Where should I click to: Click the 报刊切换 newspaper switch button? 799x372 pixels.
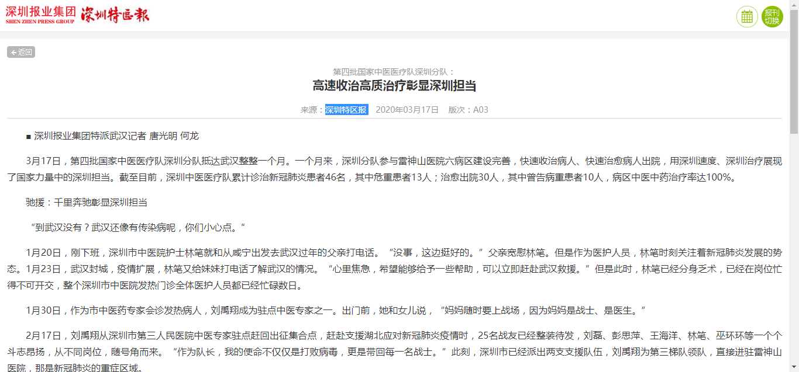tap(772, 16)
